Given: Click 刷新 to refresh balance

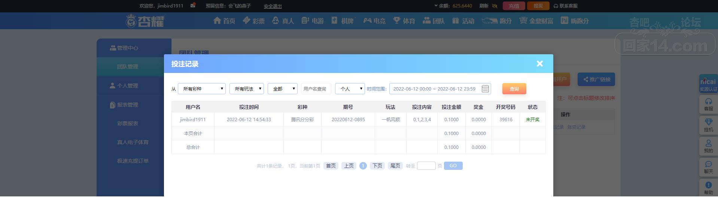Looking at the screenshot, I should 484,6.
